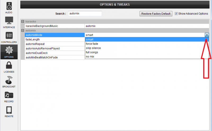Open the Remote phone icon
Screen dimensions: 212x131
click(9, 110)
